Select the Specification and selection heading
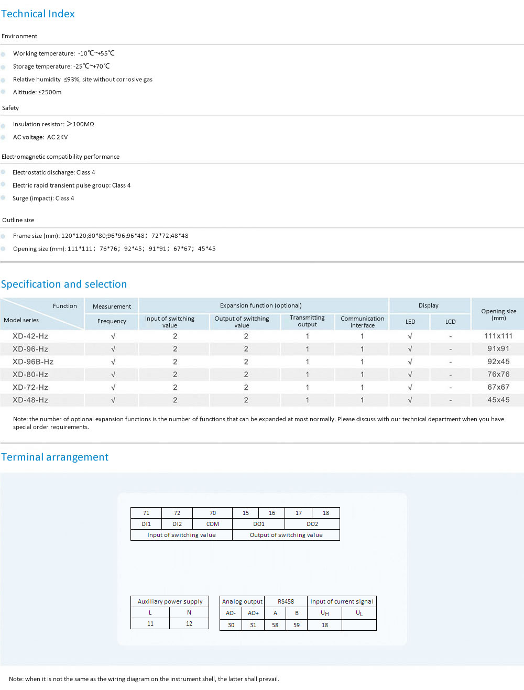The width and height of the screenshot is (524, 690). [x=64, y=284]
